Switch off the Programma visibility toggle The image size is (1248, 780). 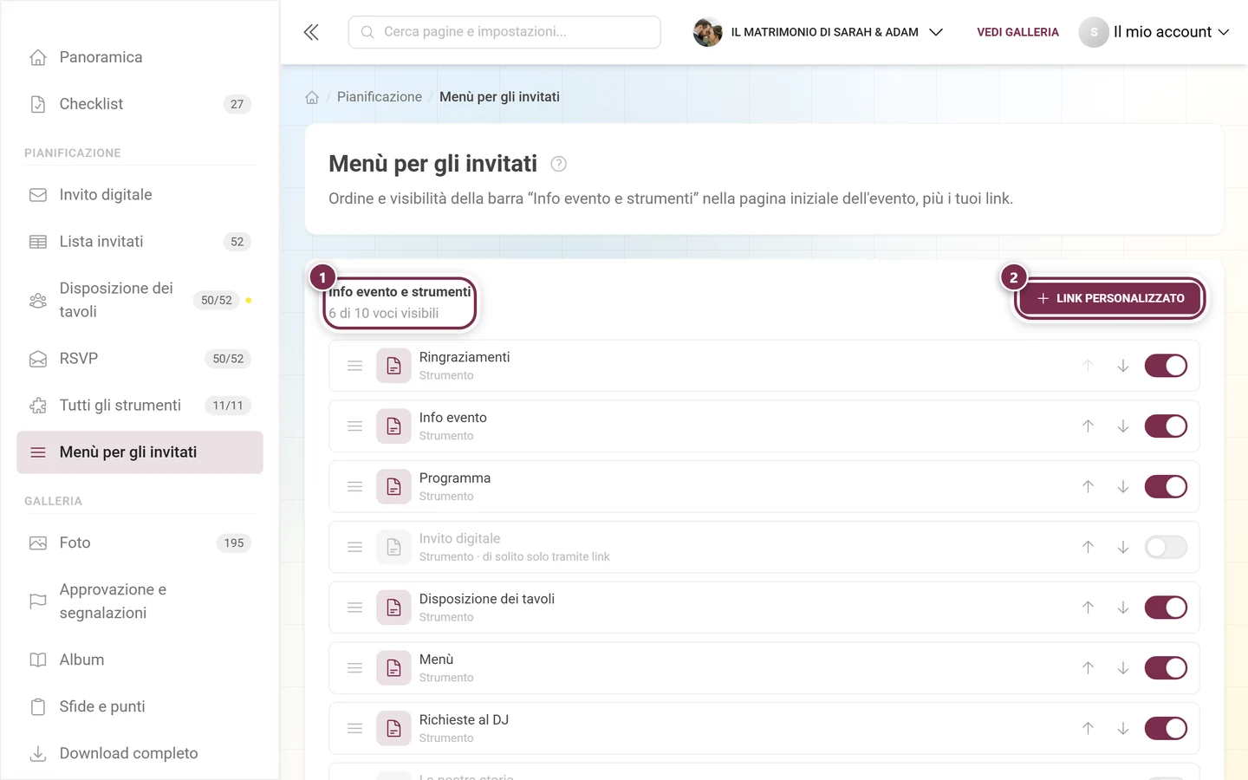[x=1166, y=487]
